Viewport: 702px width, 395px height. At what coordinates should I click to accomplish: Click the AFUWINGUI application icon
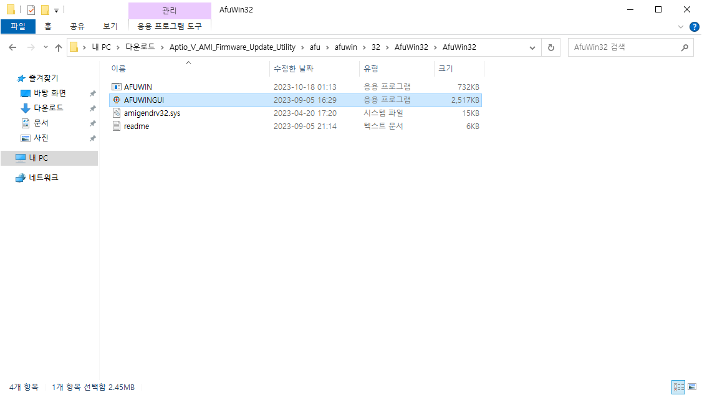coord(117,100)
